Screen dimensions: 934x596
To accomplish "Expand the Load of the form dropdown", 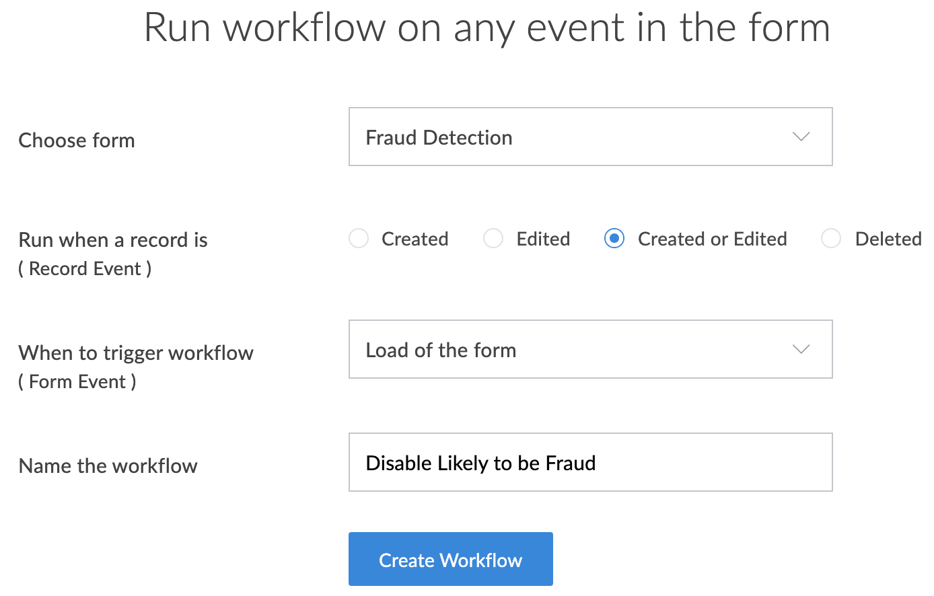I will [589, 349].
